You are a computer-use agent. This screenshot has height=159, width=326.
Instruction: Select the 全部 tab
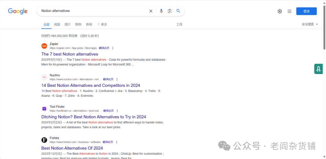point(46,24)
